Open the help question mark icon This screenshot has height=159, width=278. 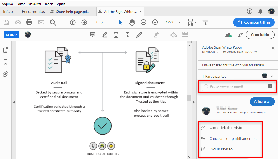pyautogui.click(x=249, y=12)
